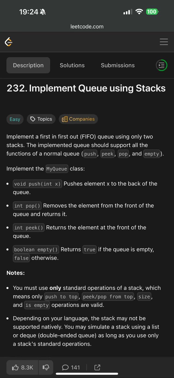Tap the thumbs up like icon
Screen dimensions: 174x378
pos(15,367)
